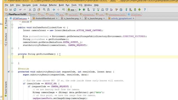Viewport: 178px width, 100px height.
Task: Start Debug with the green bug icon
Action: (84, 10)
